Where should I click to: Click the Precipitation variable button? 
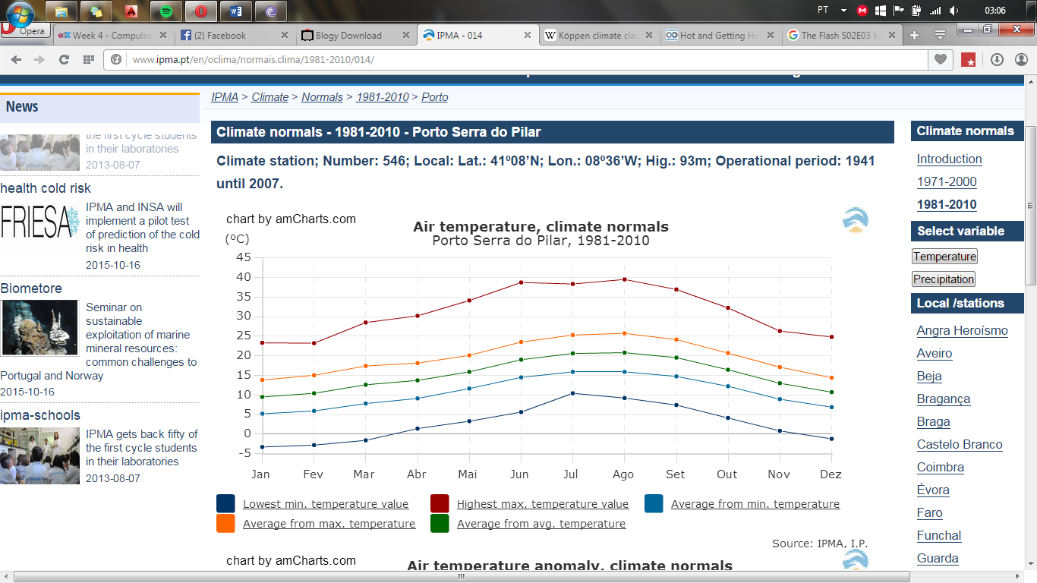[x=944, y=279]
